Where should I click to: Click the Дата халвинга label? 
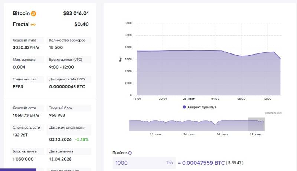[61, 151]
